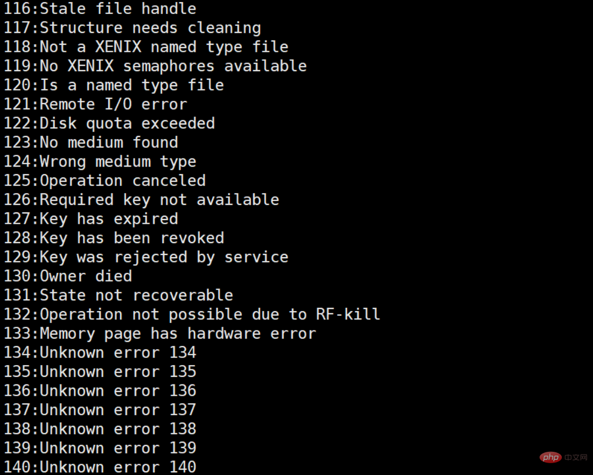This screenshot has height=475, width=593.
Task: Click the "Unknown error 137" line
Action: pos(100,410)
